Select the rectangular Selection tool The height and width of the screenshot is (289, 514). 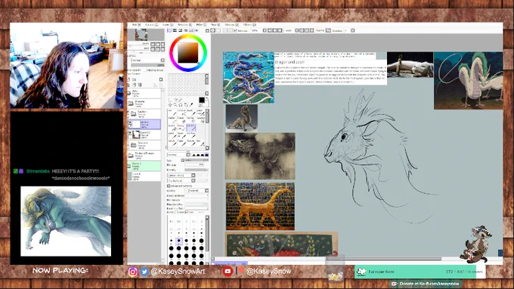point(170,100)
